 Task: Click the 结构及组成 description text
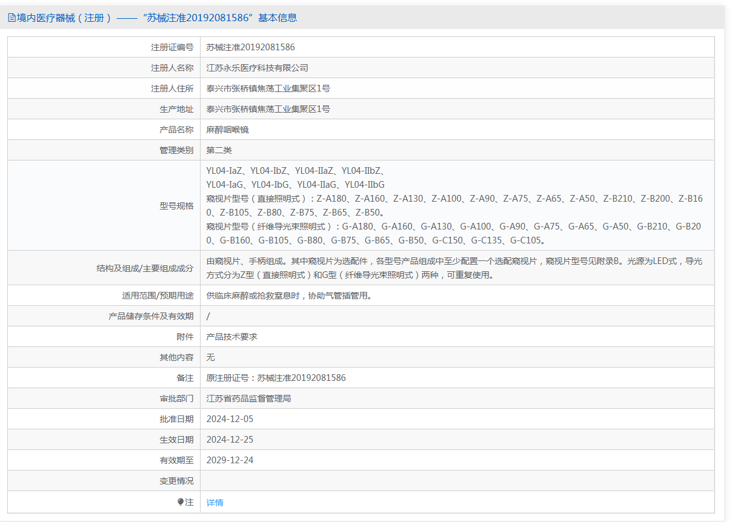point(454,268)
